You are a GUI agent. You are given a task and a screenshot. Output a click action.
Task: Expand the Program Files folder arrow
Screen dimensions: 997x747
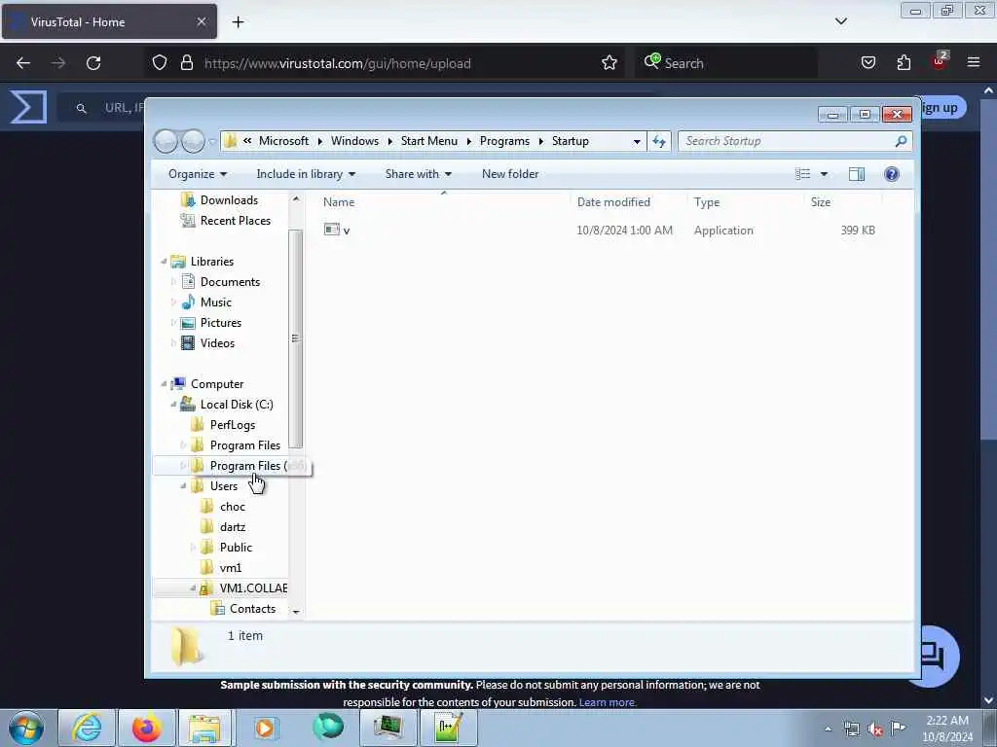coord(183,445)
